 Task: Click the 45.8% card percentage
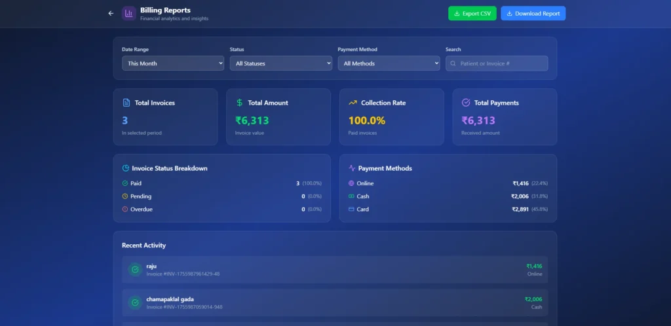point(540,209)
